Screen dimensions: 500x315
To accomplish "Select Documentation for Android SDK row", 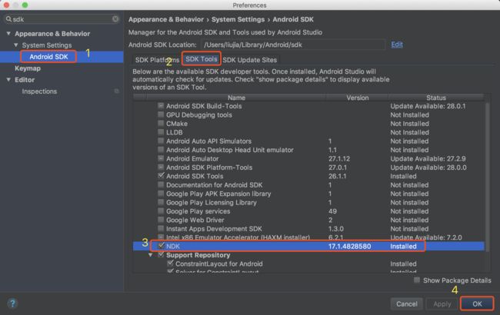I will pyautogui.click(x=308, y=184).
